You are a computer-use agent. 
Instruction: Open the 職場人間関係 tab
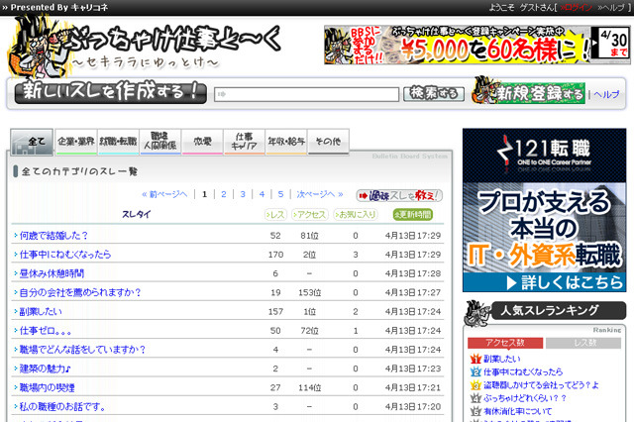(x=160, y=142)
